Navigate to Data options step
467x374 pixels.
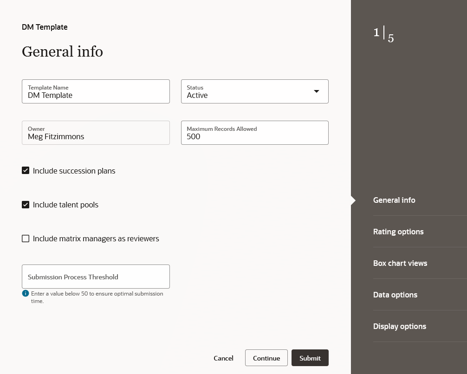point(395,295)
